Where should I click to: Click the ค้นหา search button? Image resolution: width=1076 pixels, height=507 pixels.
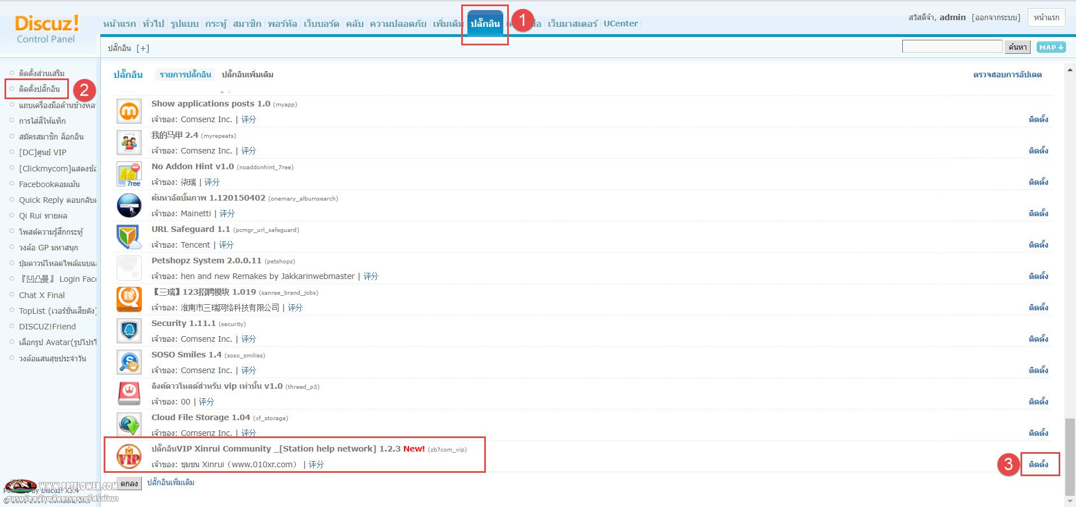(1018, 47)
